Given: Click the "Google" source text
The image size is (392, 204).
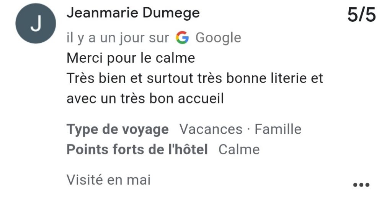Looking at the screenshot, I should click(x=218, y=38).
